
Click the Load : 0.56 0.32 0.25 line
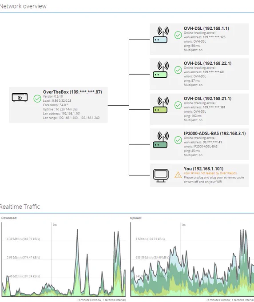coord(57,101)
